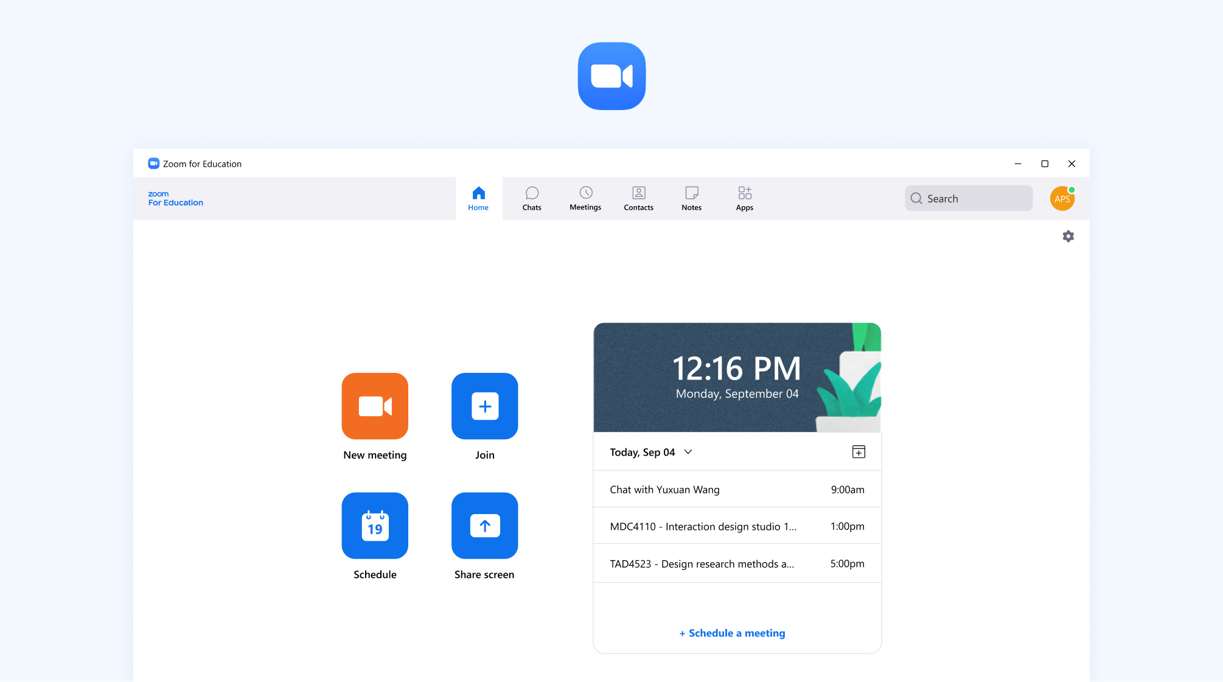Open the settings gear icon

coord(1068,236)
